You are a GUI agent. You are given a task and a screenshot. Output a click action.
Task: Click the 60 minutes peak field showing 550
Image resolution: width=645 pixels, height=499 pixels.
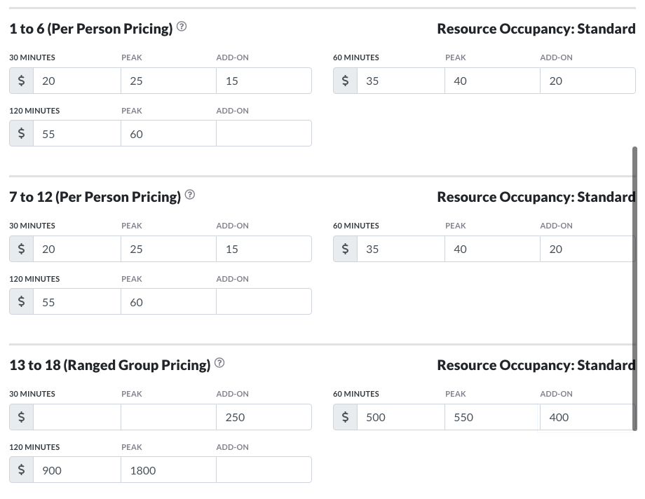pos(492,417)
